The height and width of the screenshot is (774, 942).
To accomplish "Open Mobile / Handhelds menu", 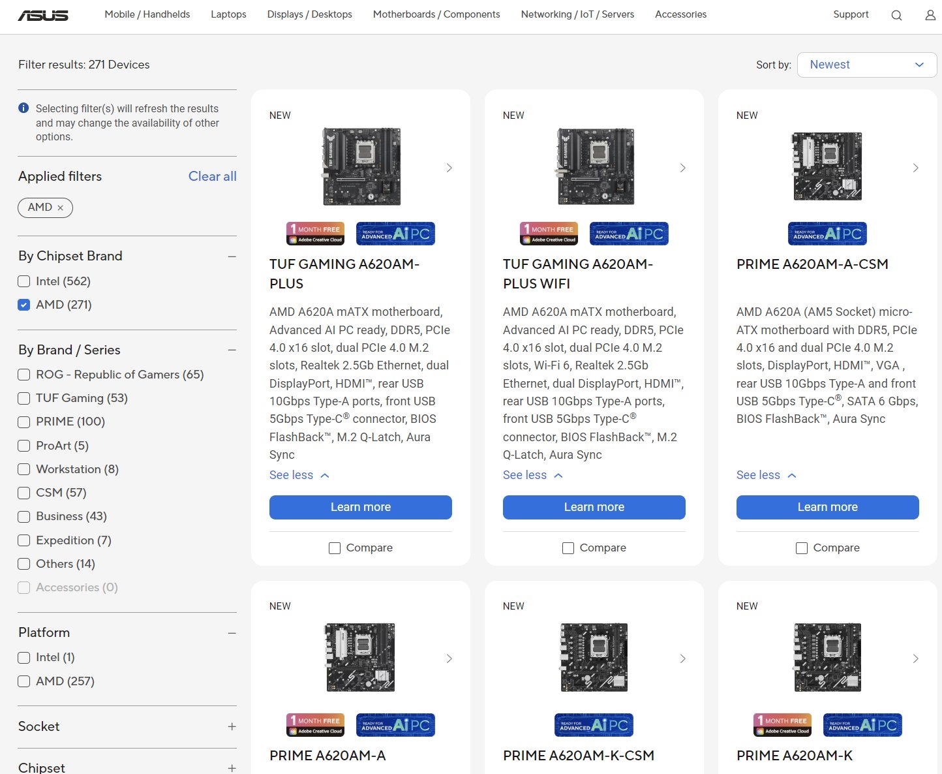I will [x=147, y=14].
